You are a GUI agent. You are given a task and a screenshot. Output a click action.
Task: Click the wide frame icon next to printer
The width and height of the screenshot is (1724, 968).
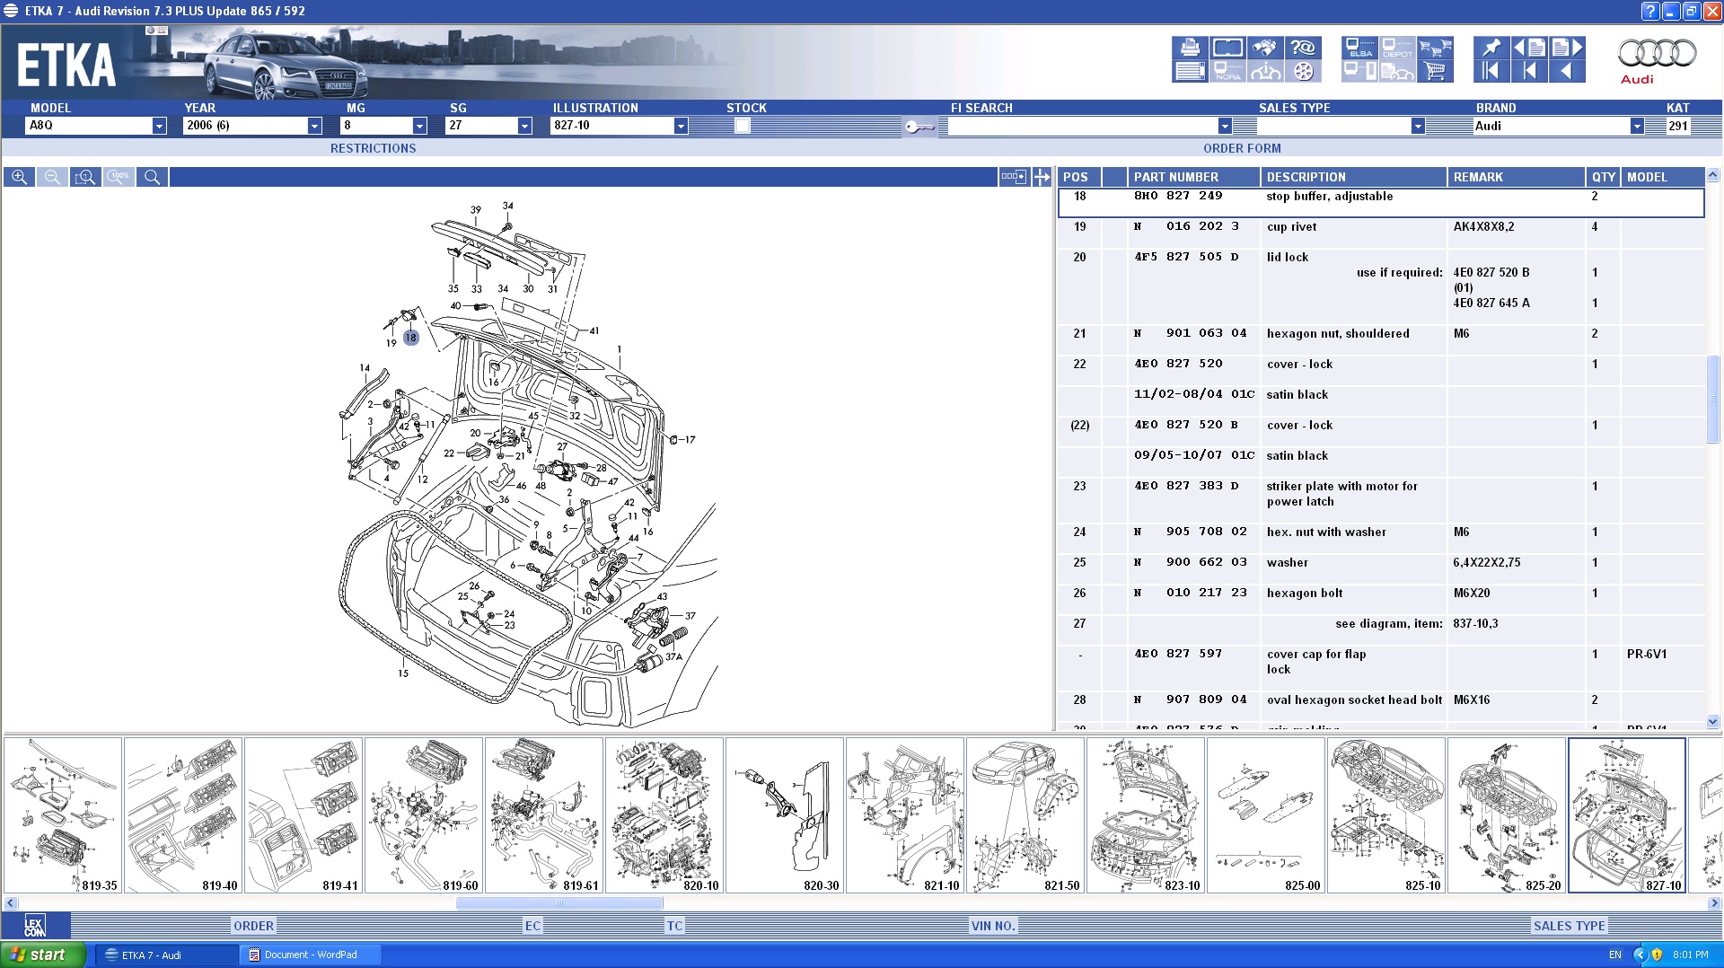1227,48
